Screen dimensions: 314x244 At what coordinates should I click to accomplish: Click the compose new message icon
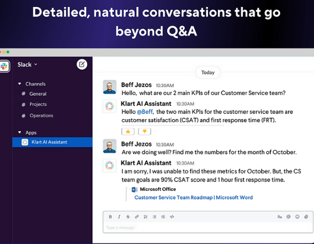coord(82,65)
